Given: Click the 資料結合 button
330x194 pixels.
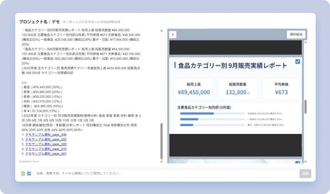Looking at the screenshot, I should [x=296, y=35].
